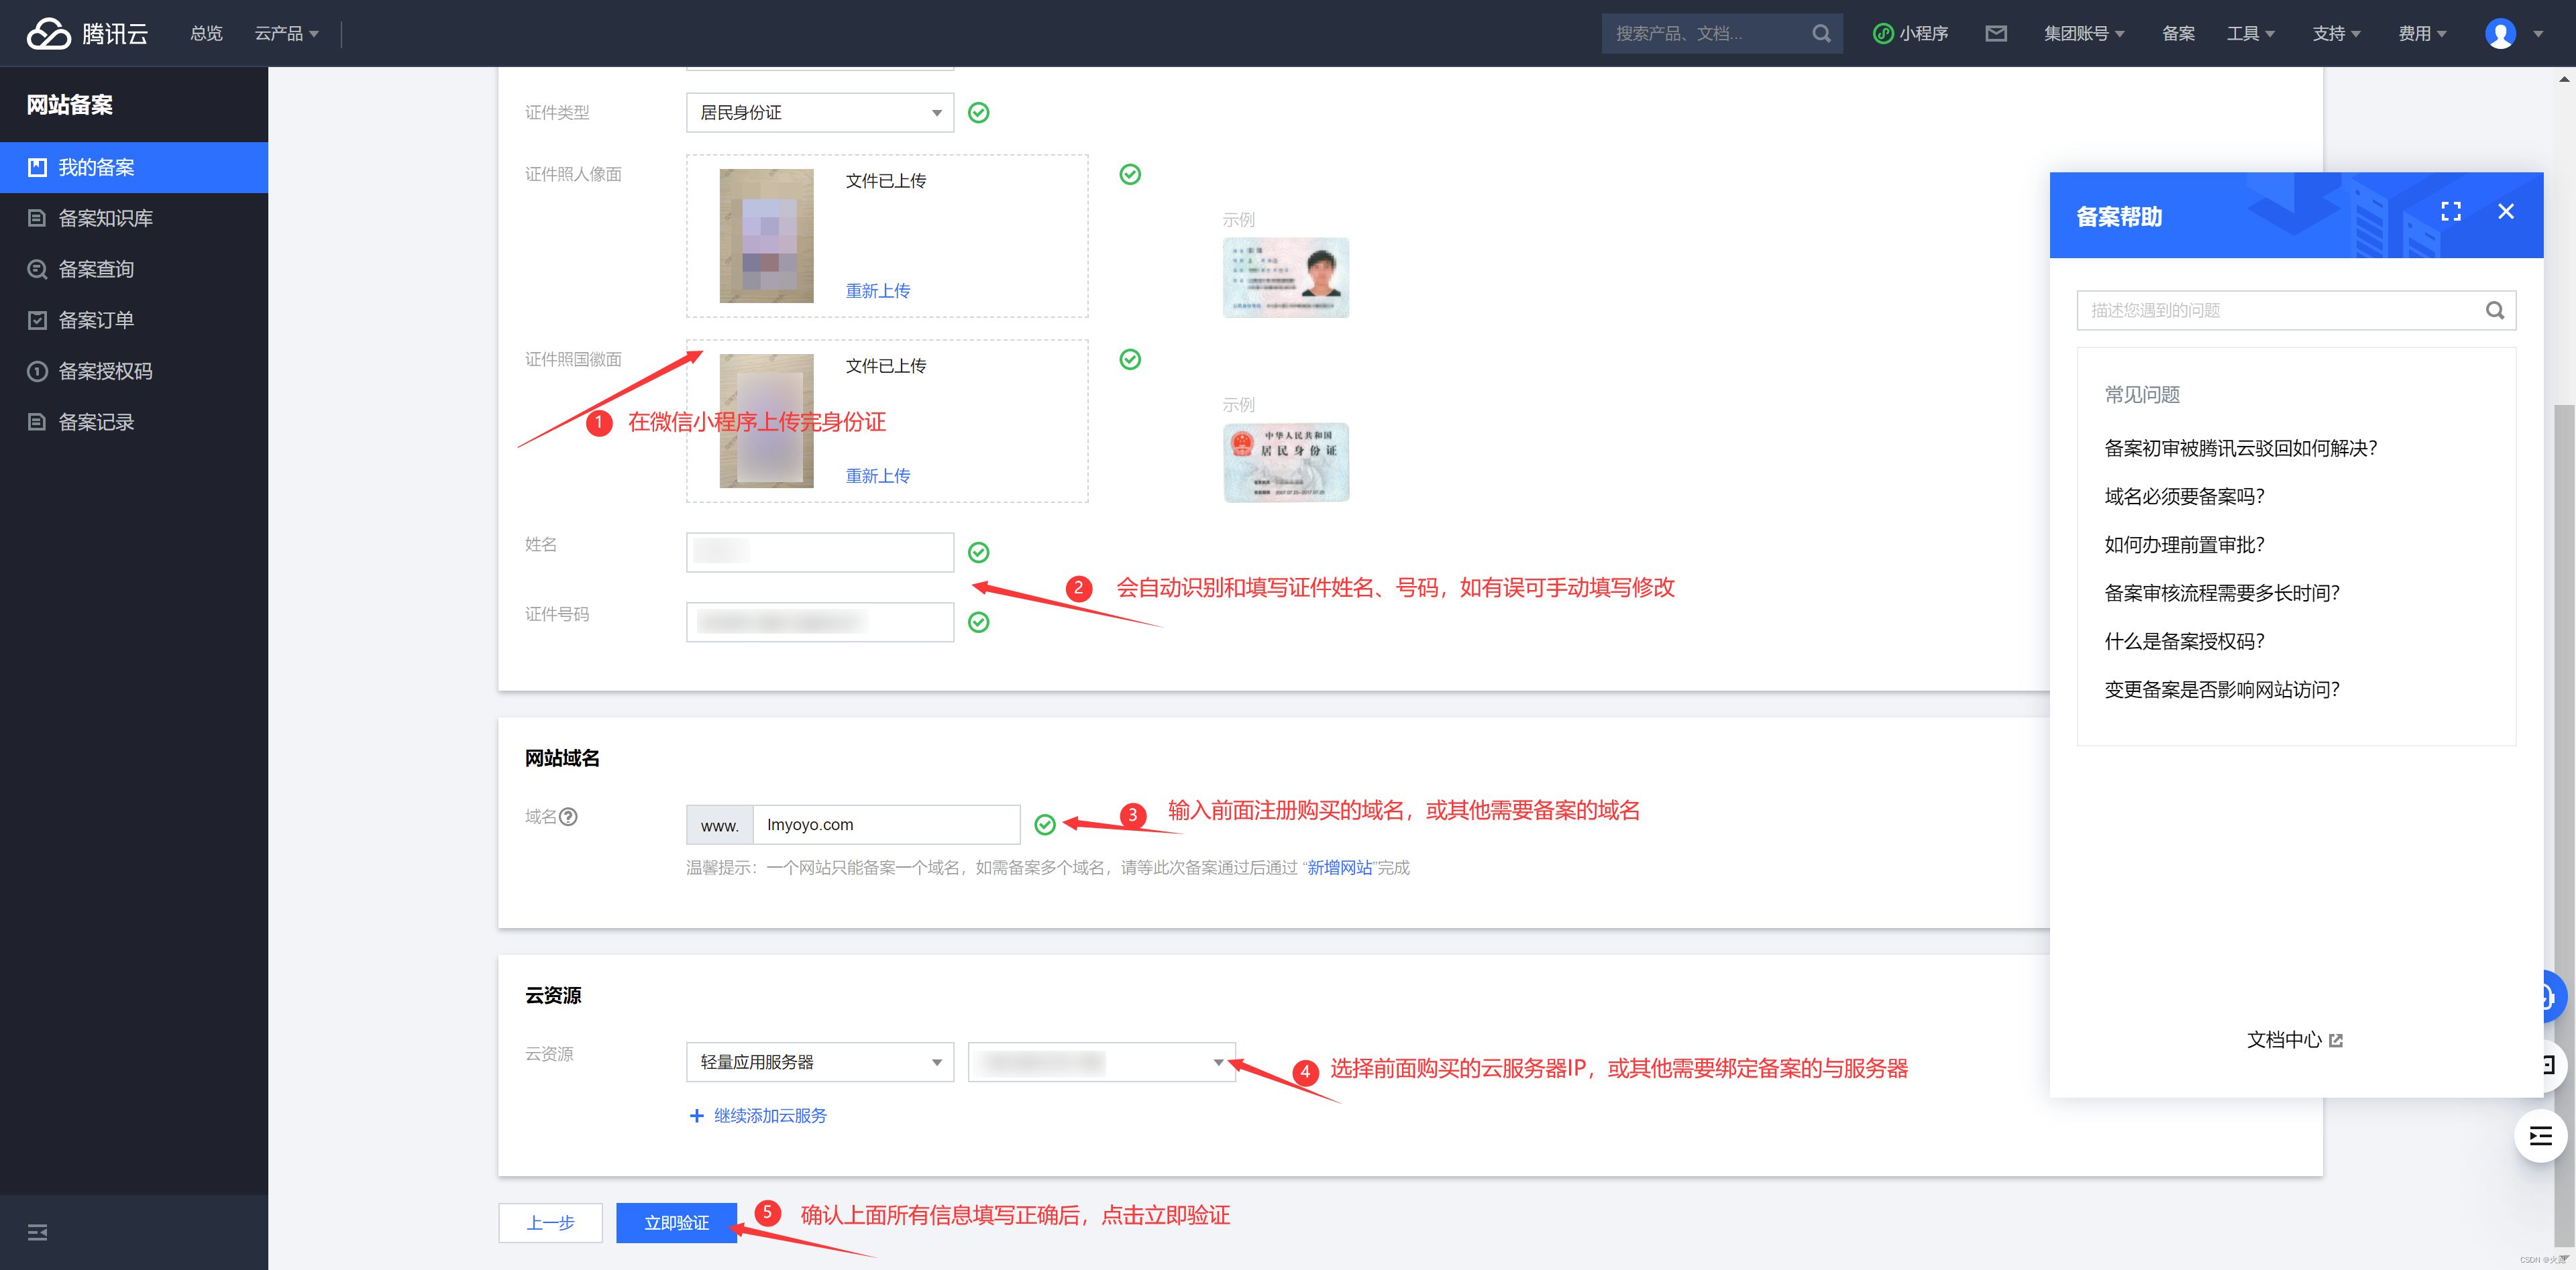Open the blurred server IP dropdown
This screenshot has height=1270, width=2576.
click(x=1102, y=1061)
